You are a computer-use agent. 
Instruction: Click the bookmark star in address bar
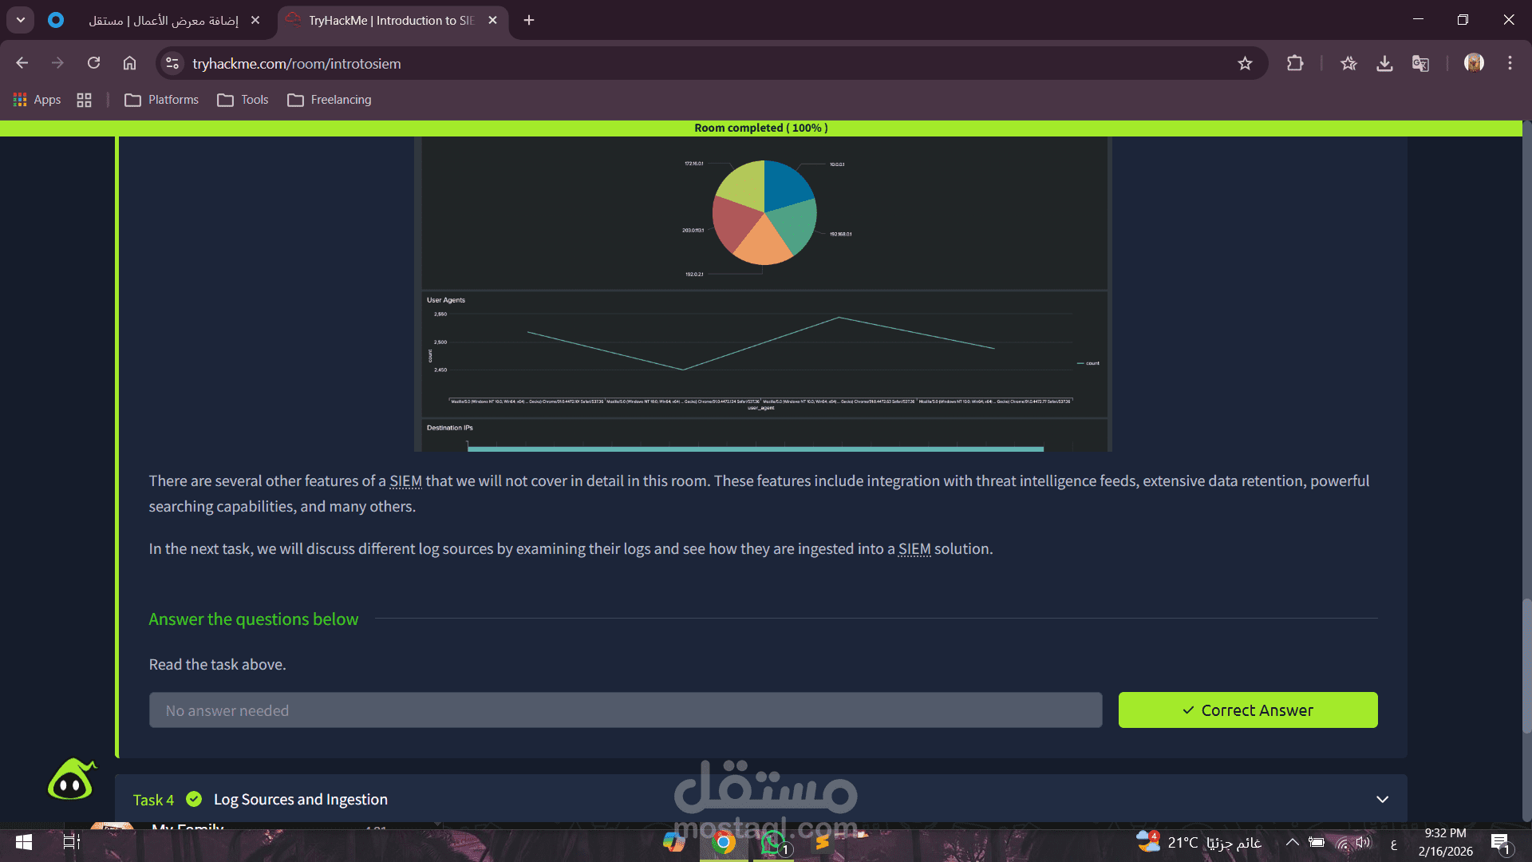(x=1245, y=64)
